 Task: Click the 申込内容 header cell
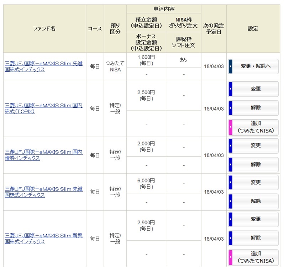(164, 9)
